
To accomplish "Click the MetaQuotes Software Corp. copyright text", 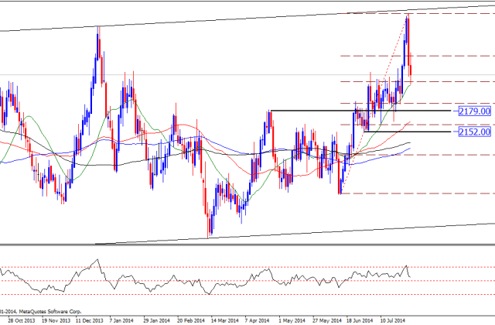I will pyautogui.click(x=40, y=311).
